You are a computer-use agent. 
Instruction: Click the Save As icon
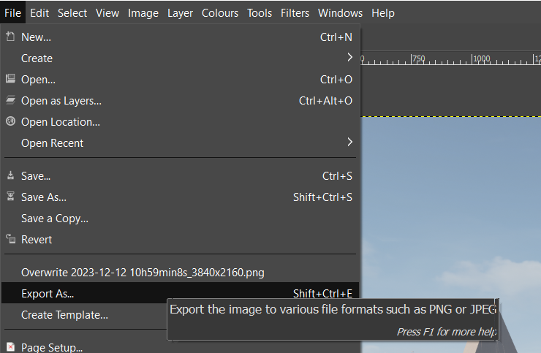tap(10, 197)
